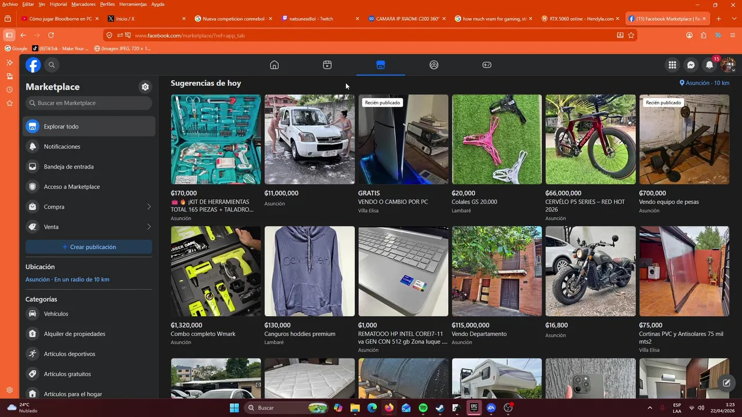This screenshot has height=417, width=742.
Task: Open Acceso a Marketplace
Action: click(89, 186)
